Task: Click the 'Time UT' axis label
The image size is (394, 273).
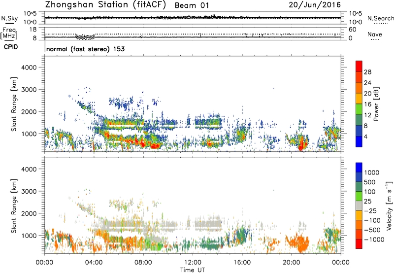Action: [193, 270]
